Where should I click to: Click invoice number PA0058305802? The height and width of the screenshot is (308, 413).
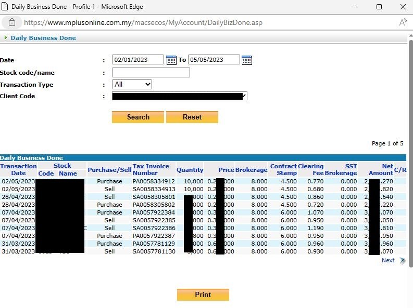click(x=154, y=205)
